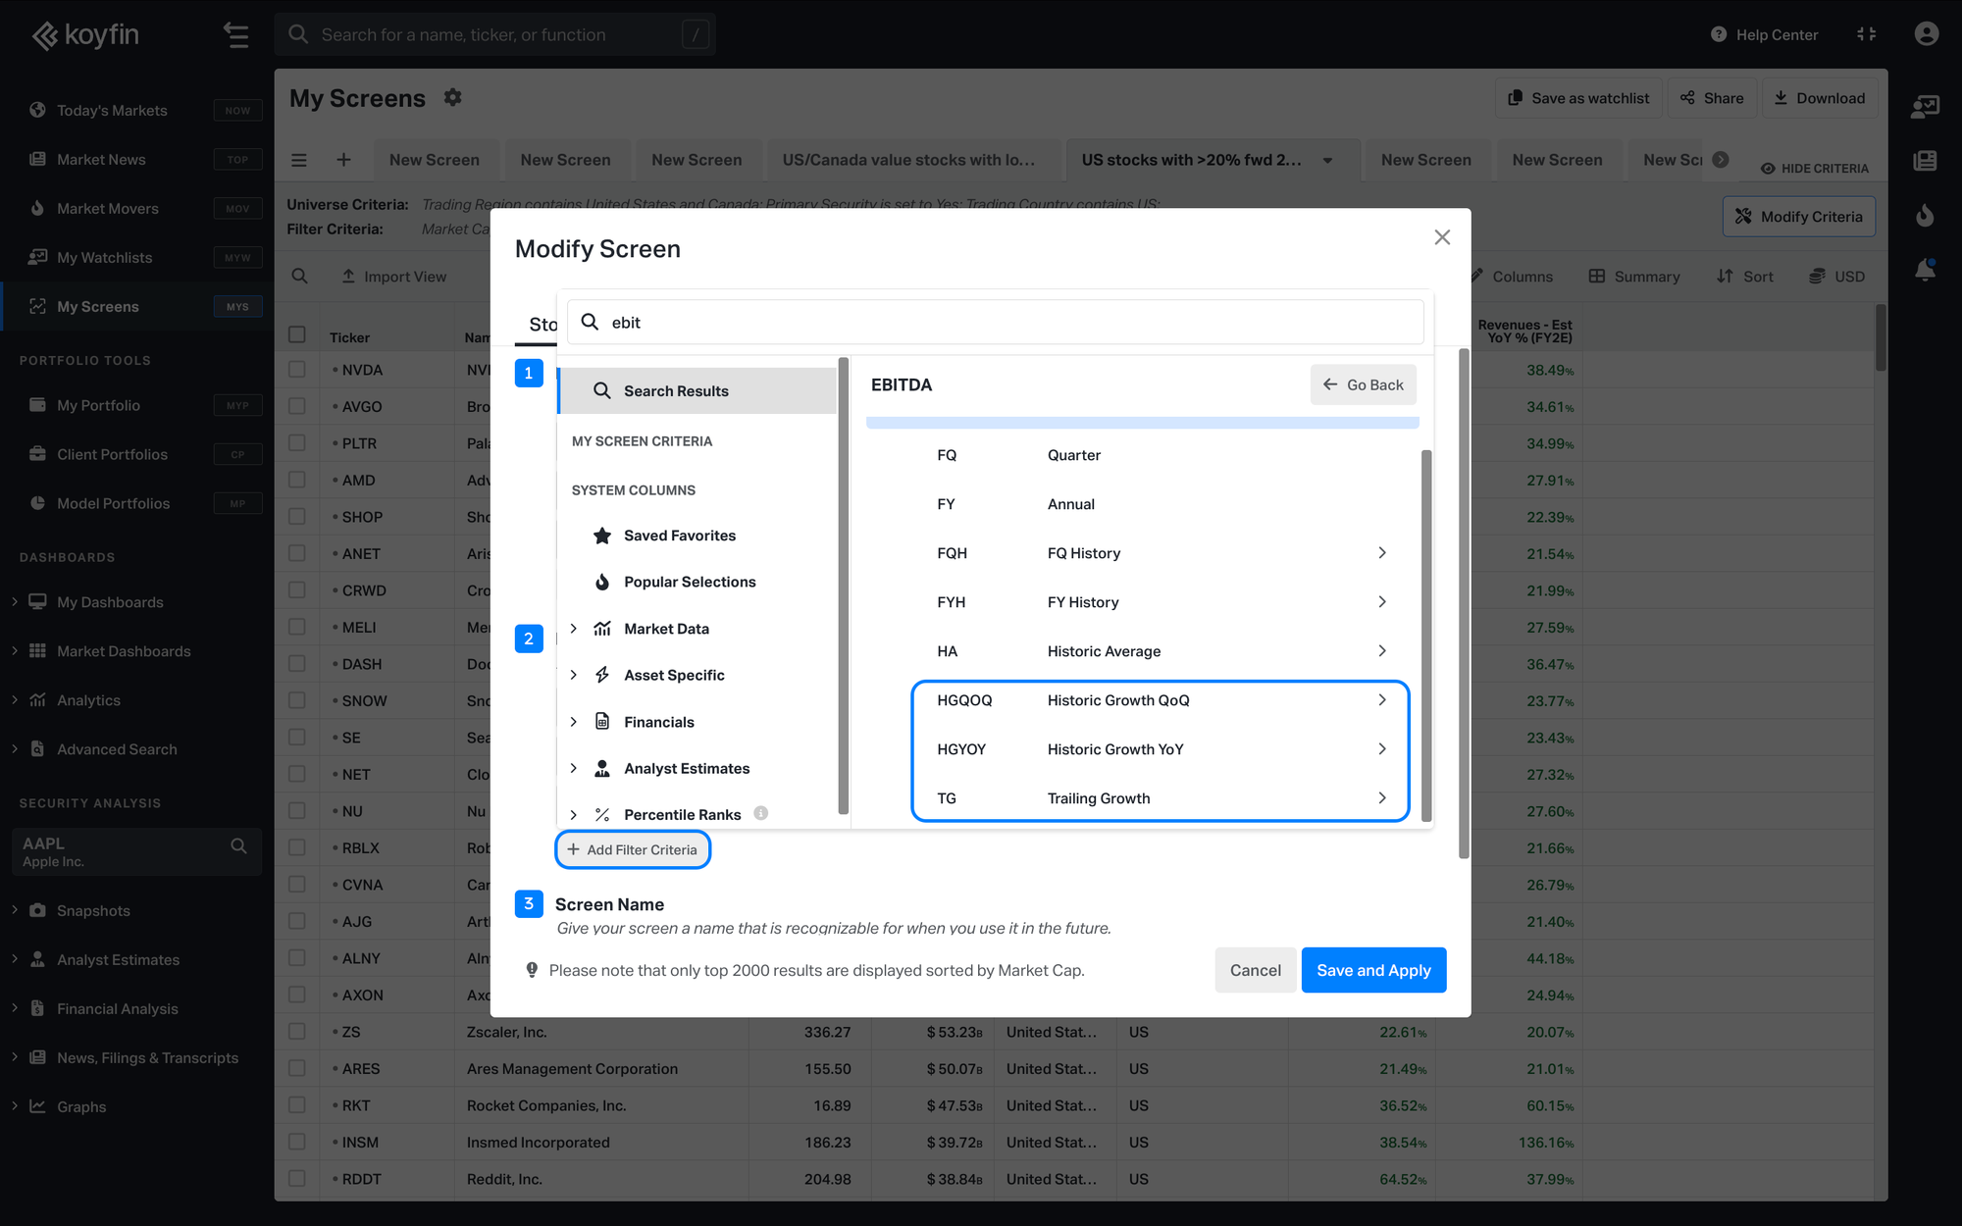Click the My Screens settings gear icon

click(x=452, y=98)
